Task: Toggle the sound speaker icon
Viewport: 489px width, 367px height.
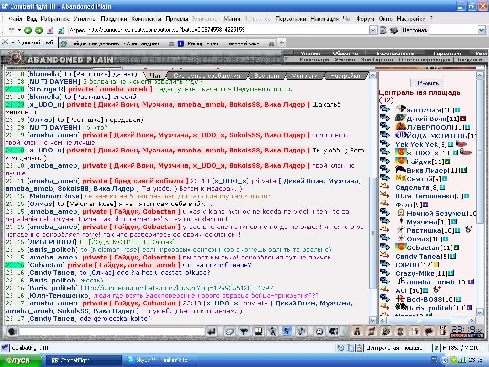Action: (301, 332)
